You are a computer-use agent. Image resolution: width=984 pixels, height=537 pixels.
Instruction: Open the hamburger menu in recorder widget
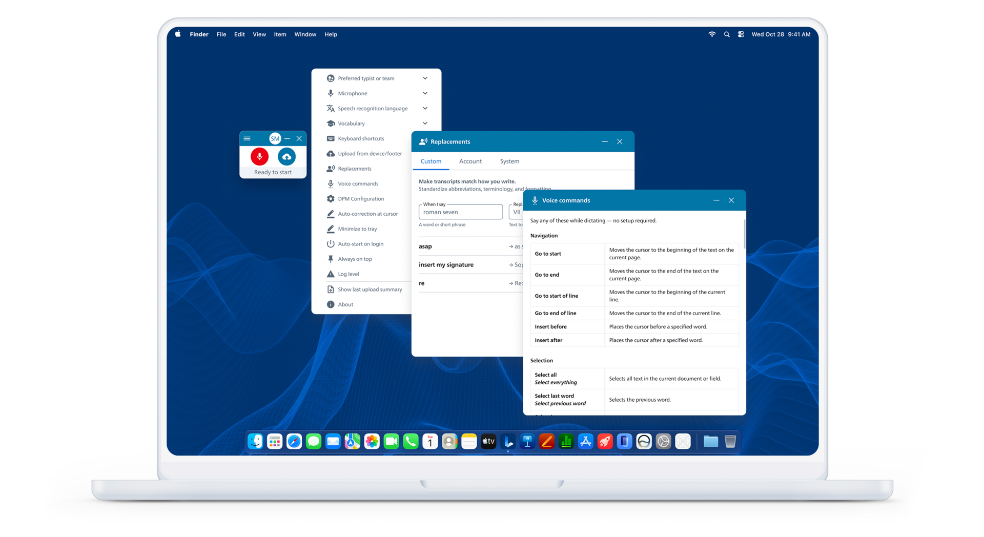(x=247, y=138)
